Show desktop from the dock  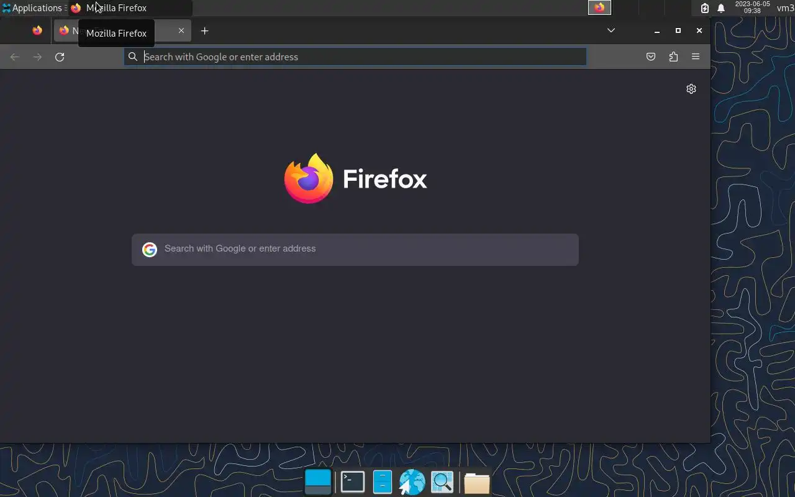point(318,482)
